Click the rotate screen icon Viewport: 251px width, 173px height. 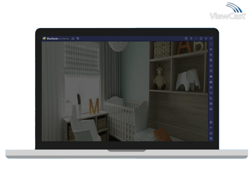[211, 98]
